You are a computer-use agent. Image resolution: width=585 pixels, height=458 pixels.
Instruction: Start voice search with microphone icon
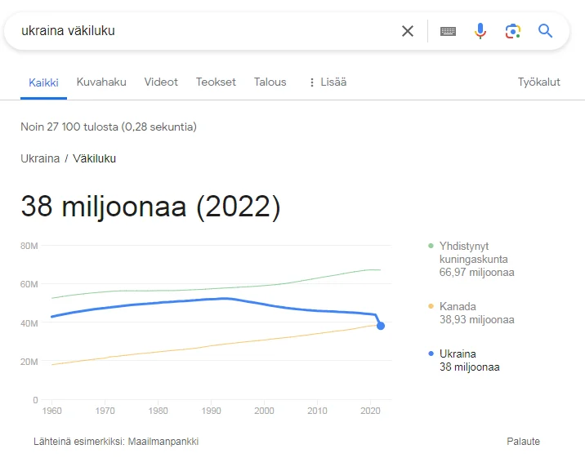pos(480,31)
